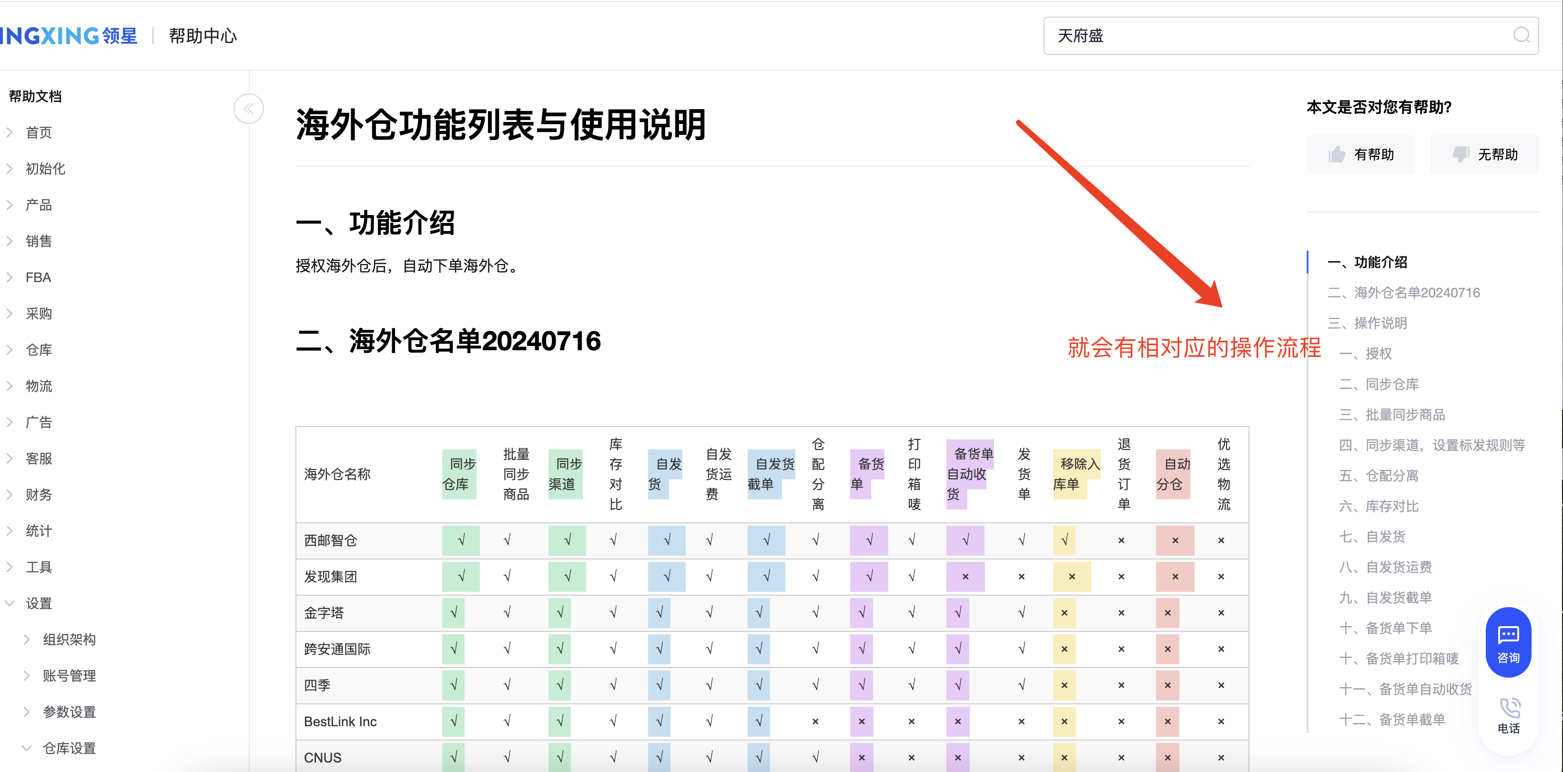Click the search field containing 天府盛
The height and width of the screenshot is (772, 1563).
click(x=1274, y=35)
